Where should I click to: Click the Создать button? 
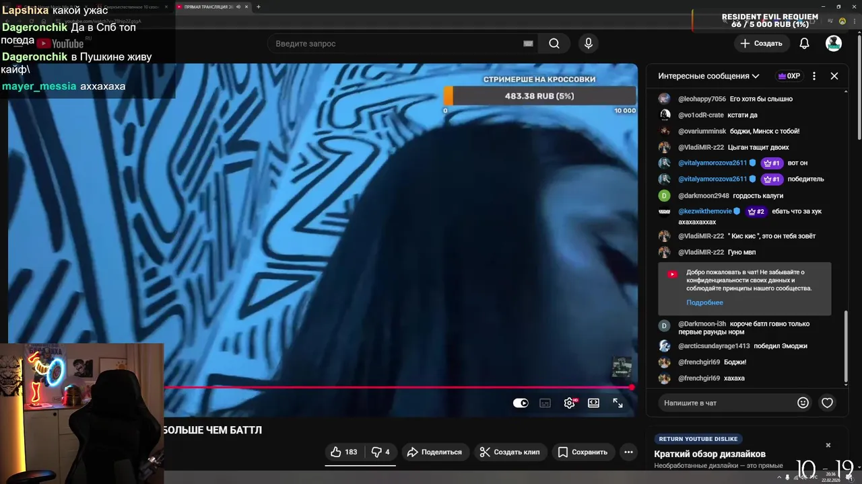point(761,43)
